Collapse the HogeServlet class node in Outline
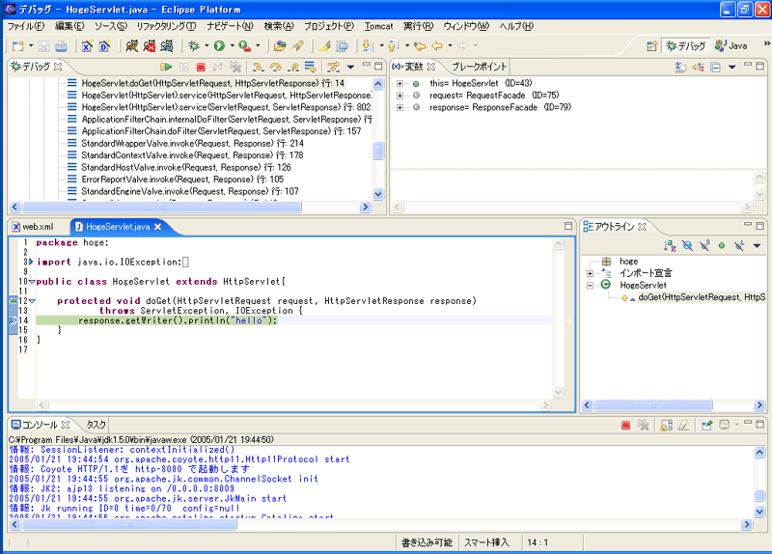The image size is (772, 554). (x=590, y=285)
